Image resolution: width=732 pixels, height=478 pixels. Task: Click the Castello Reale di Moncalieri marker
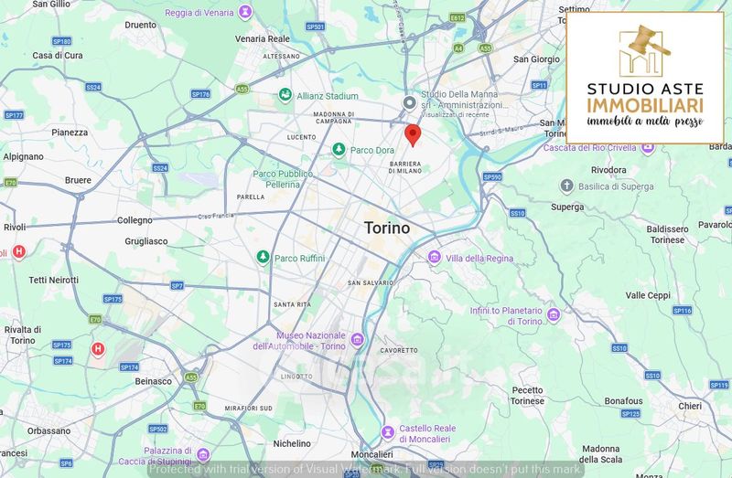[387, 433]
